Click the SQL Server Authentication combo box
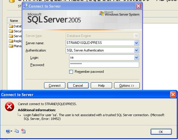 tap(102, 50)
